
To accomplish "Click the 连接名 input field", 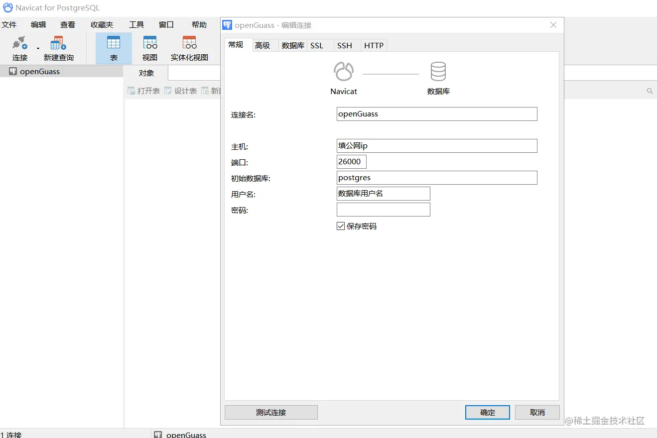I will (437, 114).
